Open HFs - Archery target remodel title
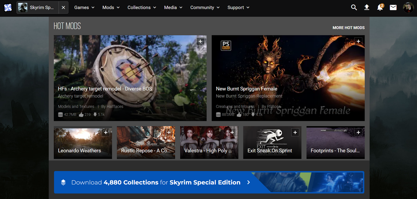This screenshot has height=199, width=417. click(105, 89)
